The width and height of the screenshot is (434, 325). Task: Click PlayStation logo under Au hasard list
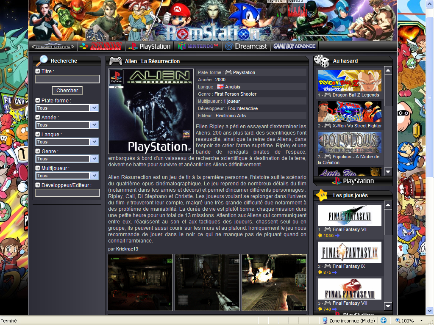pos(353,181)
